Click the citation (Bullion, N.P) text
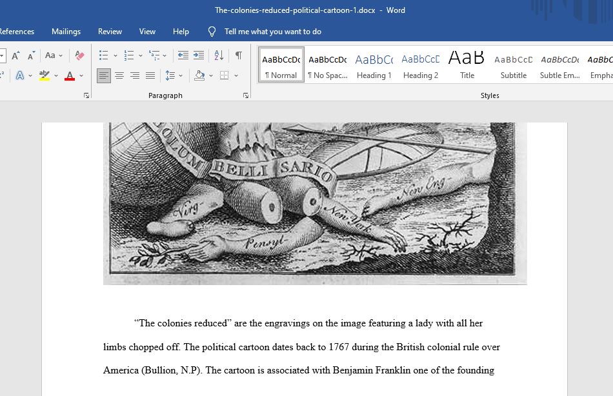Image resolution: width=613 pixels, height=396 pixels. [172, 370]
